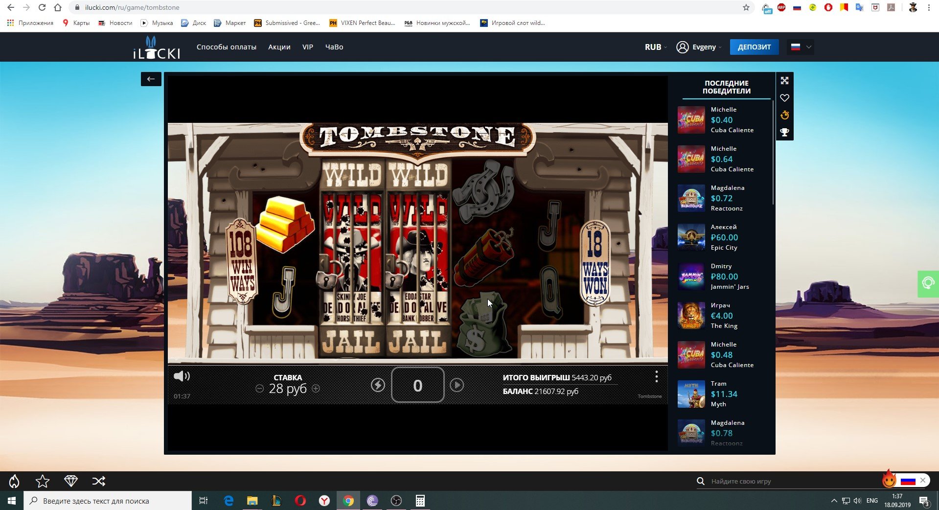This screenshot has width=939, height=510.
Task: Open the hot games flame icon
Action: pyautogui.click(x=14, y=481)
